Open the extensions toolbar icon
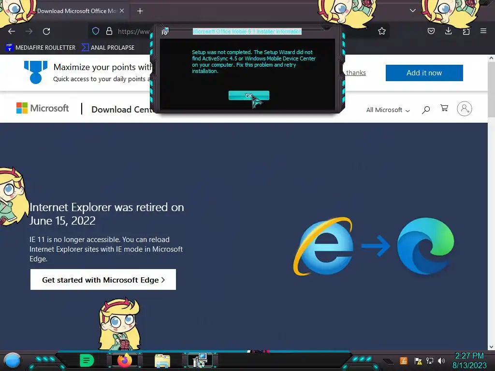495x371 pixels. (466, 31)
